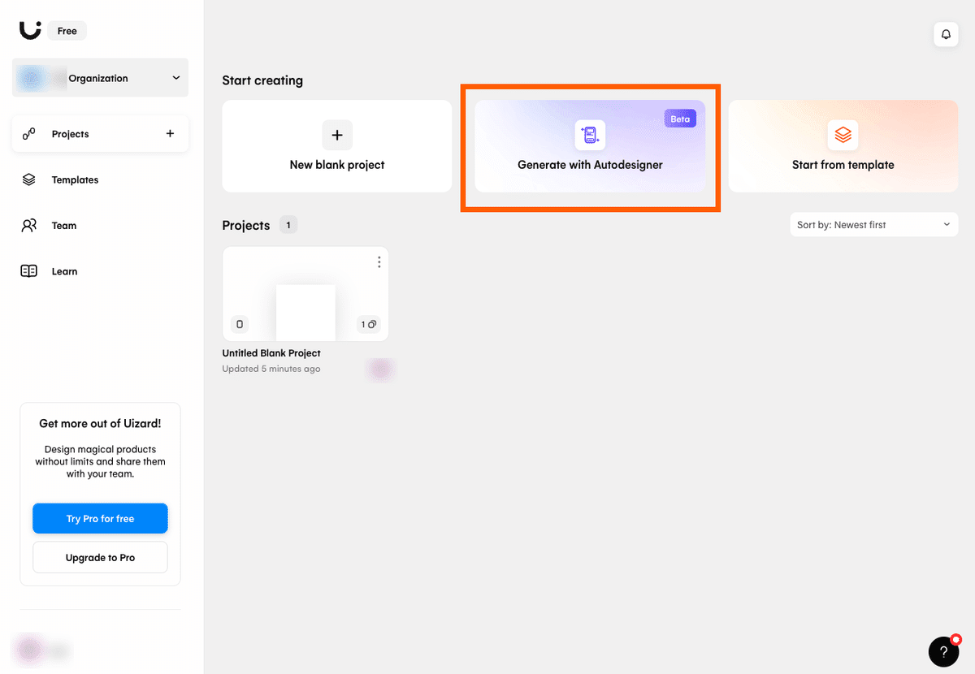Click the Uizard logo icon
Screen dimensions: 975x674
(30, 30)
